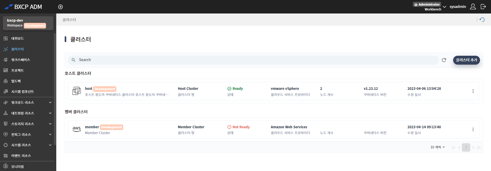Screen dimensions: 491x171
Task: Click the plus circle icon in top bar
Action: point(60,7)
